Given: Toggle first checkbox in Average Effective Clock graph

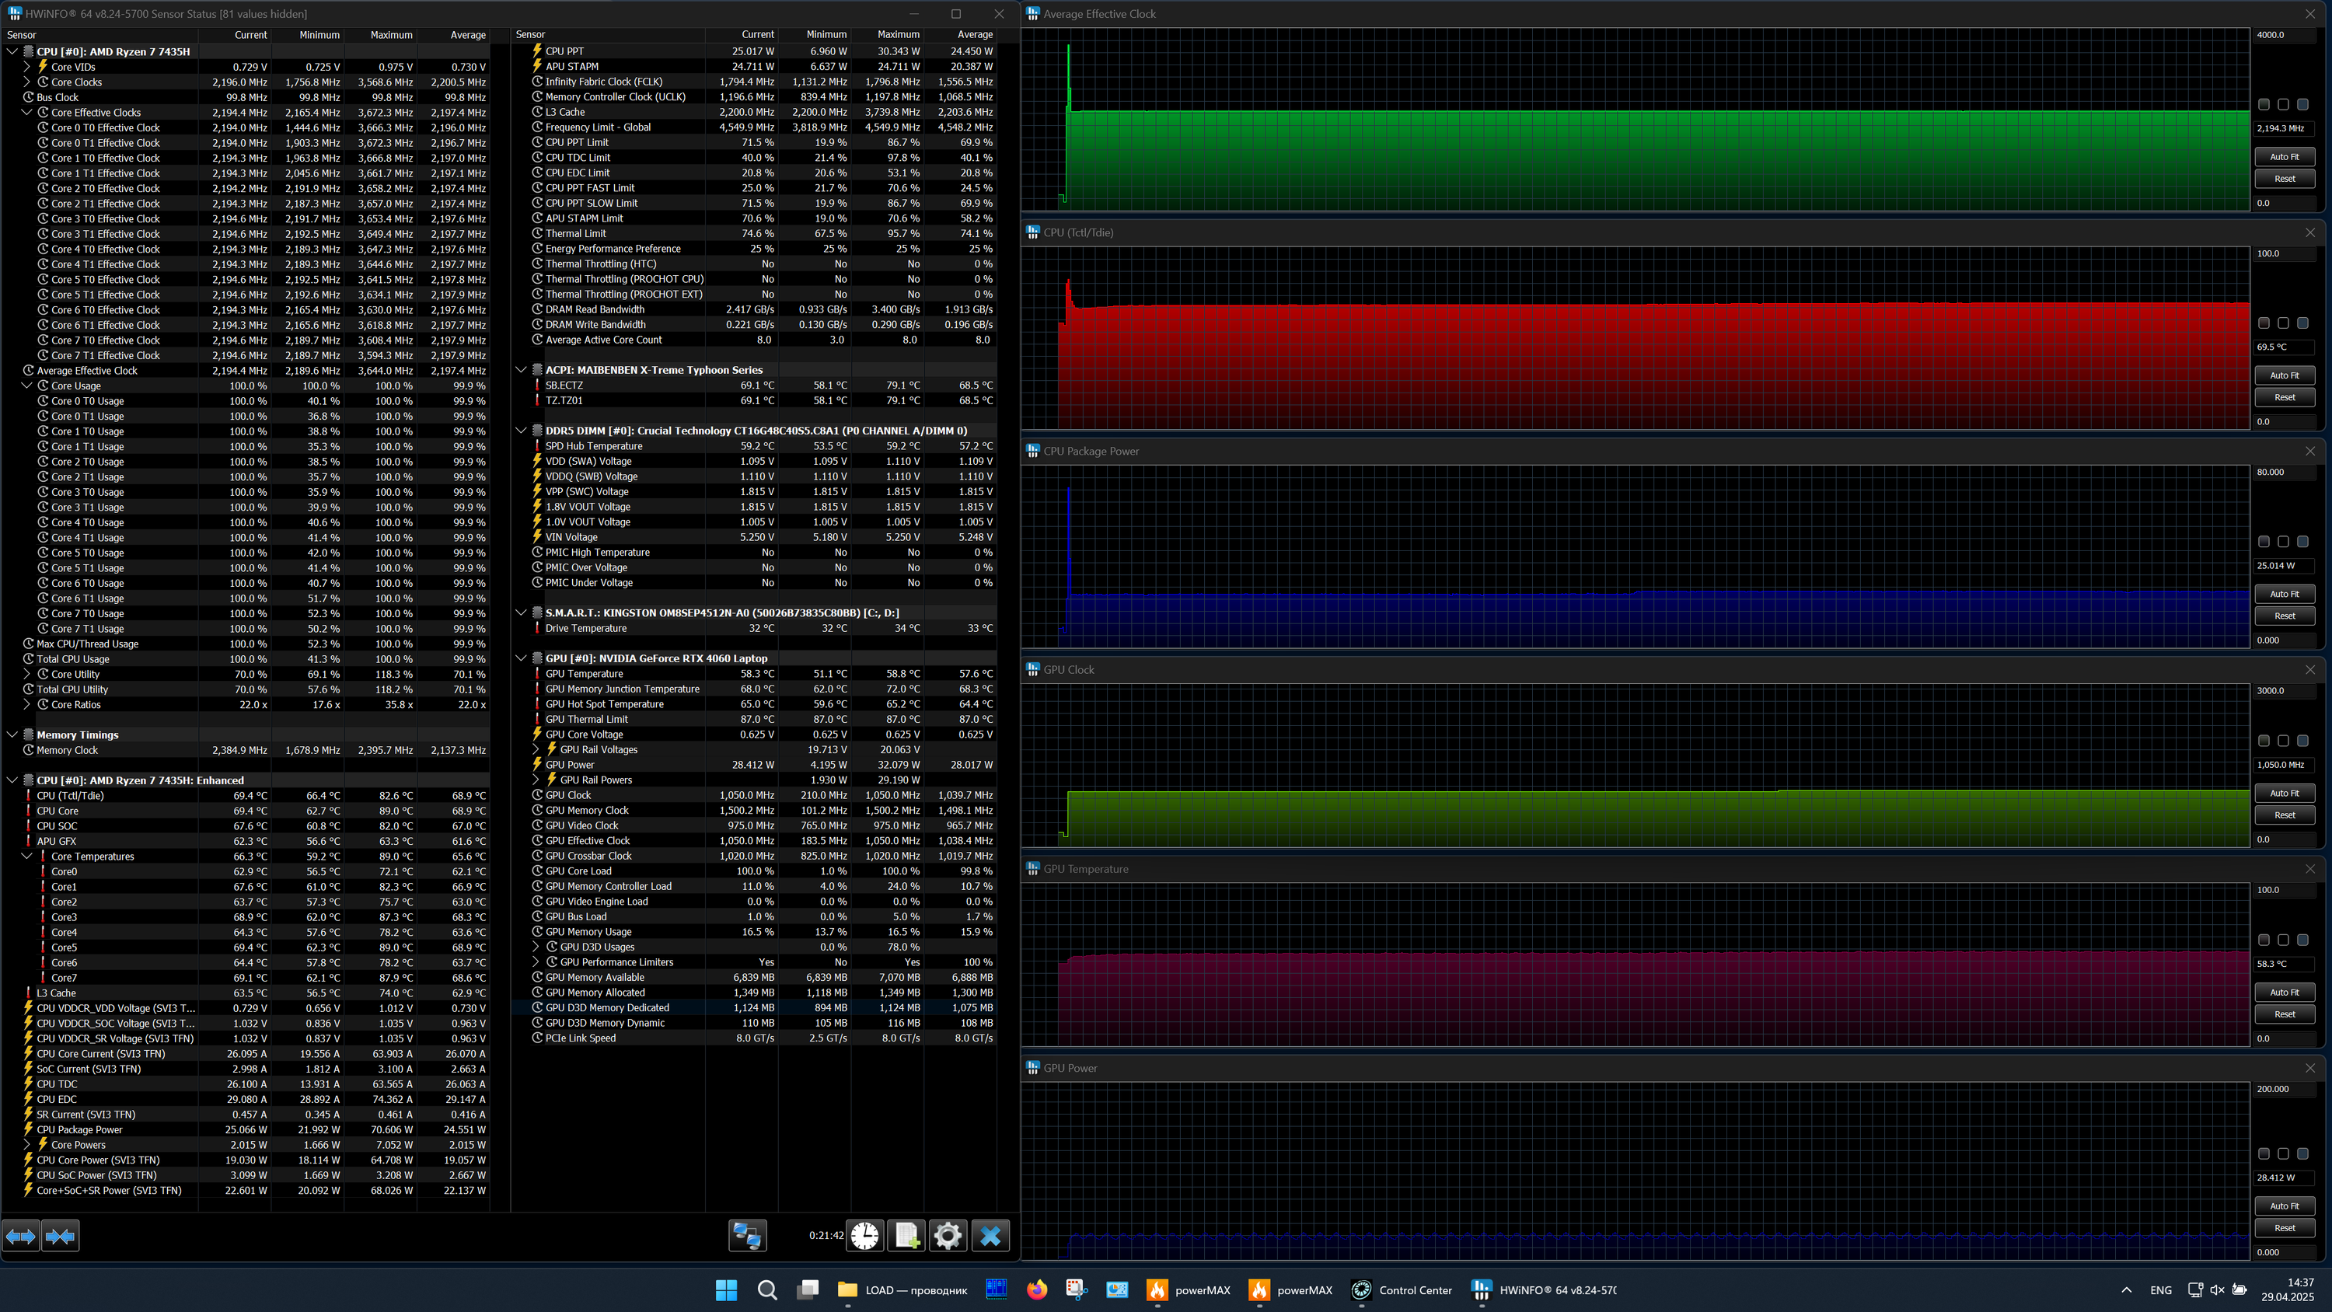Looking at the screenshot, I should [x=2263, y=105].
